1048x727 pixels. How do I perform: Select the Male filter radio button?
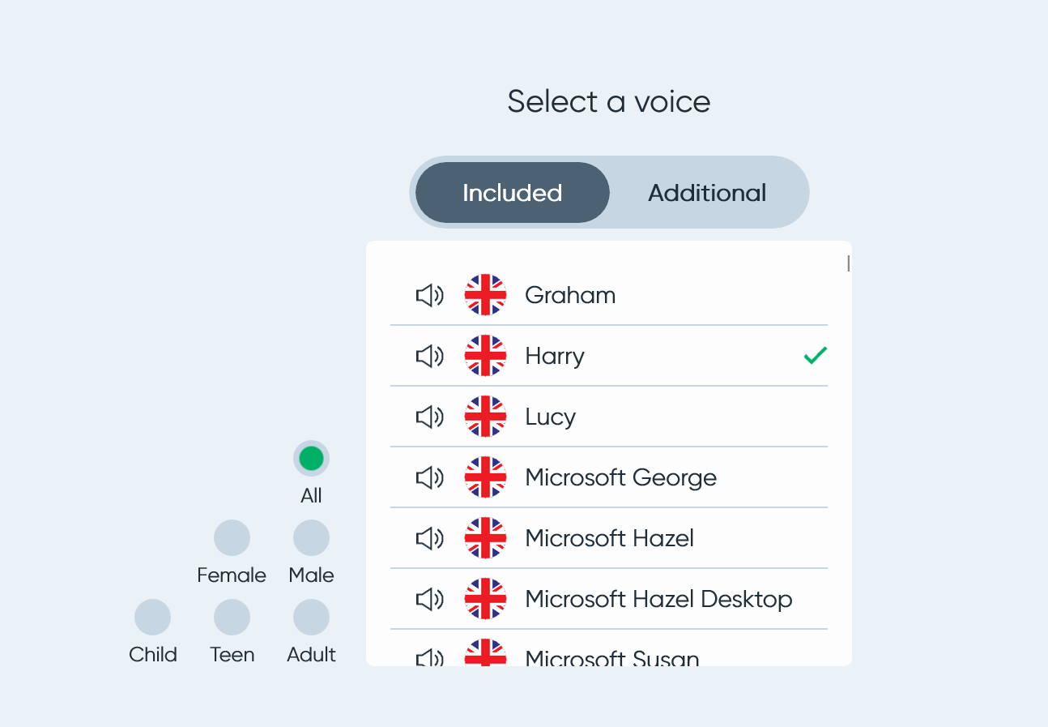(311, 538)
